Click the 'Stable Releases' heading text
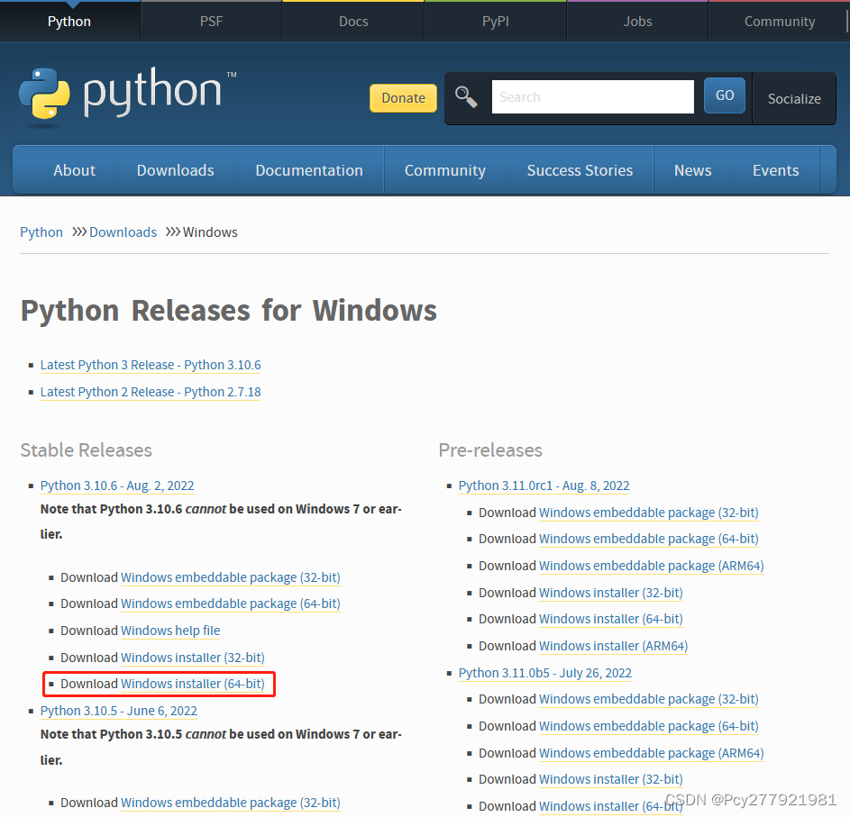 [x=87, y=450]
